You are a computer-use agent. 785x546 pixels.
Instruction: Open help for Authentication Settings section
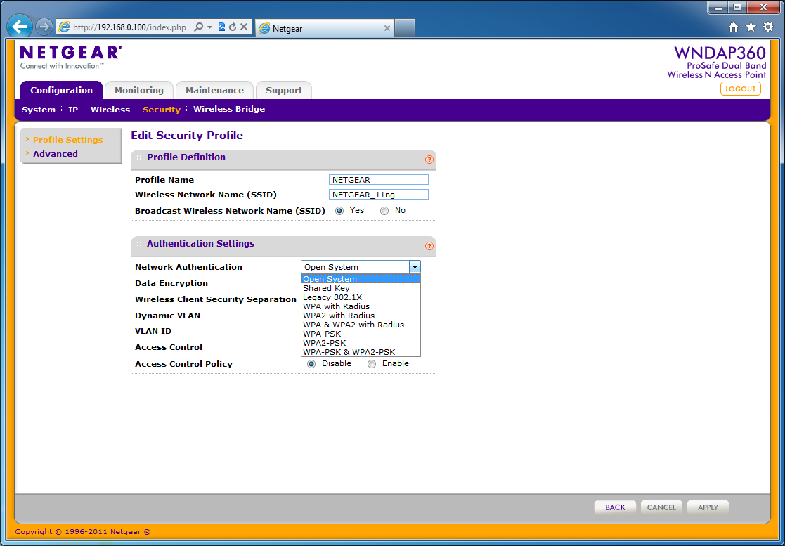pos(429,246)
